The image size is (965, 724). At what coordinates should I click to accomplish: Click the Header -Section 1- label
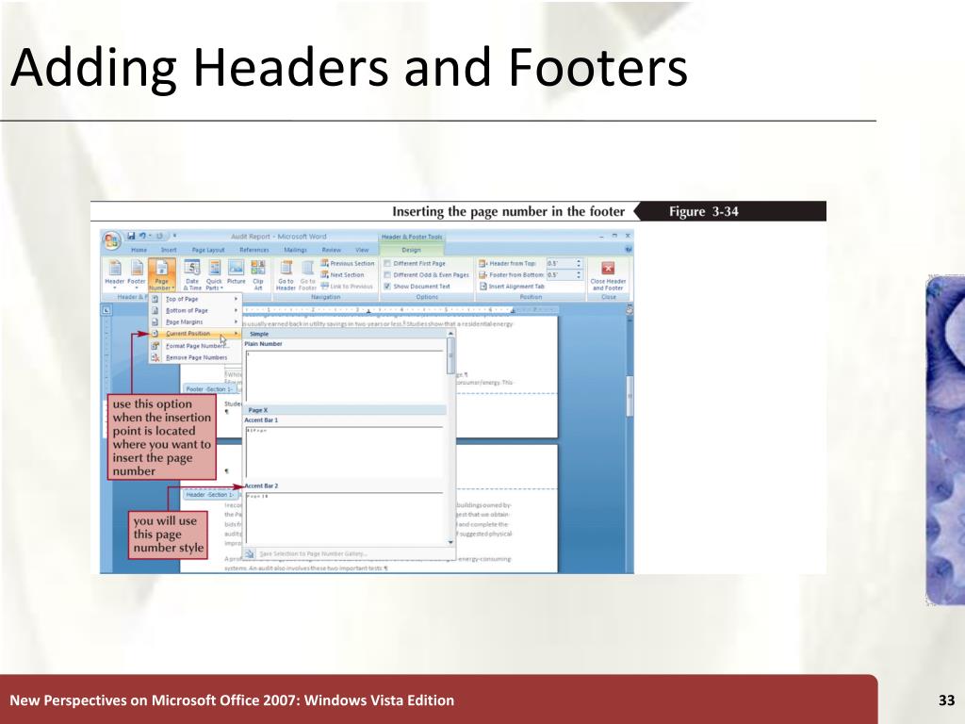click(210, 494)
